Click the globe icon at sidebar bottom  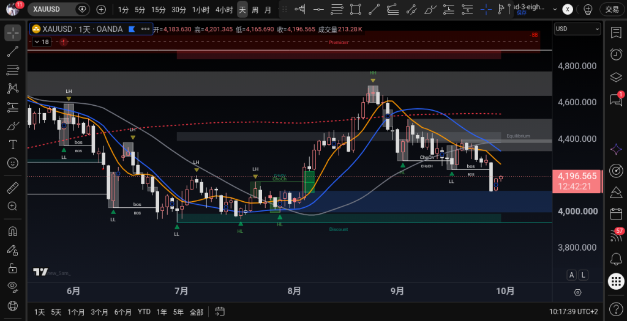point(13,306)
